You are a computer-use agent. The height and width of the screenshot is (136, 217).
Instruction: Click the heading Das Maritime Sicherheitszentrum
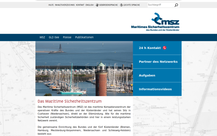pos(69,101)
